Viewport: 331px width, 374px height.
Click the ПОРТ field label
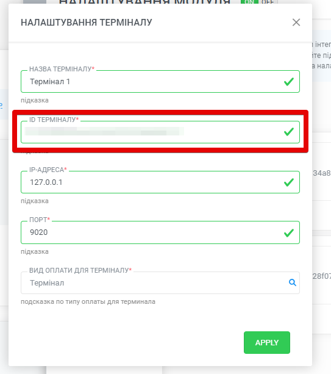[40, 220]
